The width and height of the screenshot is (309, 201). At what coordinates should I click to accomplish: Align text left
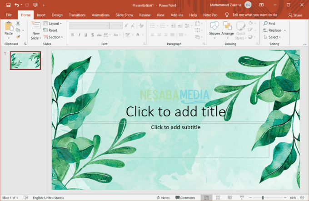pos(152,35)
